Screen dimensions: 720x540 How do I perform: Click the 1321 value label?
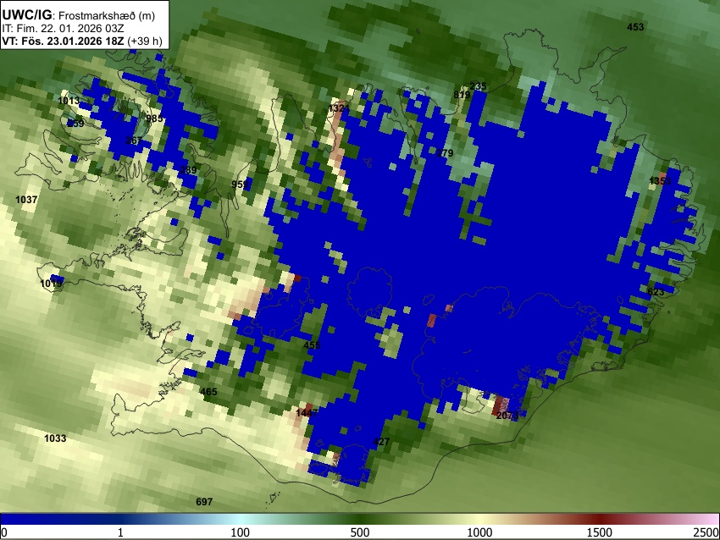pyautogui.click(x=339, y=108)
